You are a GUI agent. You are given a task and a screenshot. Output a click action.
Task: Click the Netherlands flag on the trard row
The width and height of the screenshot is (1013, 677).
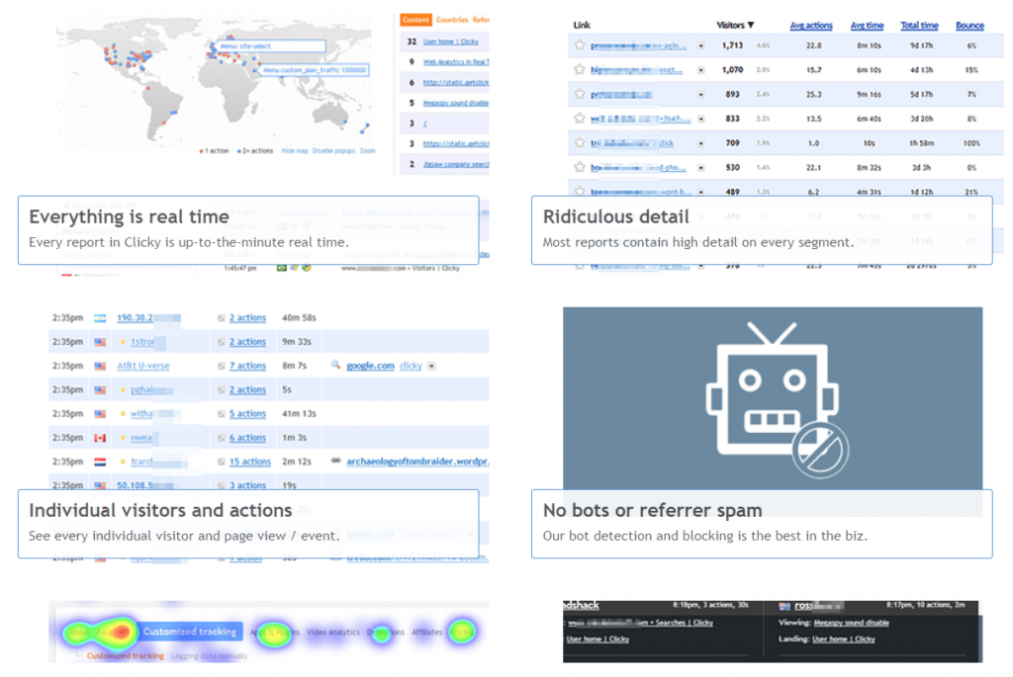click(x=100, y=463)
